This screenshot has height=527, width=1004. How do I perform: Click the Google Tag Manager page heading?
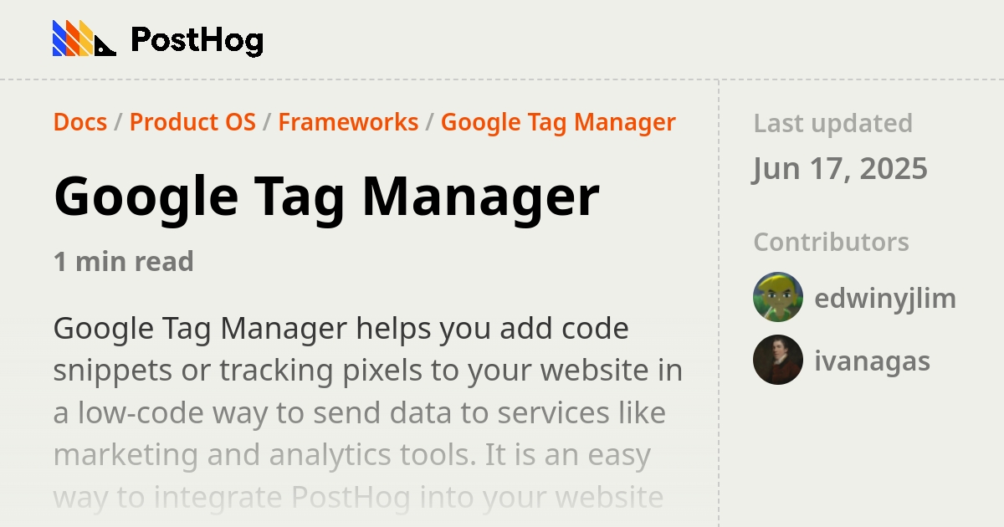click(326, 196)
